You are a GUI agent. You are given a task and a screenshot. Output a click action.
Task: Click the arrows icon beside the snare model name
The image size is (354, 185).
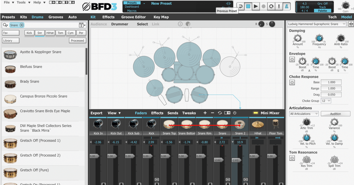point(351,24)
